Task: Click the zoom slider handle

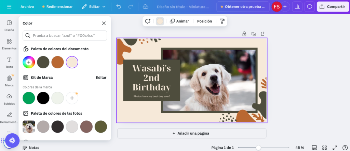Action: (x=258, y=148)
